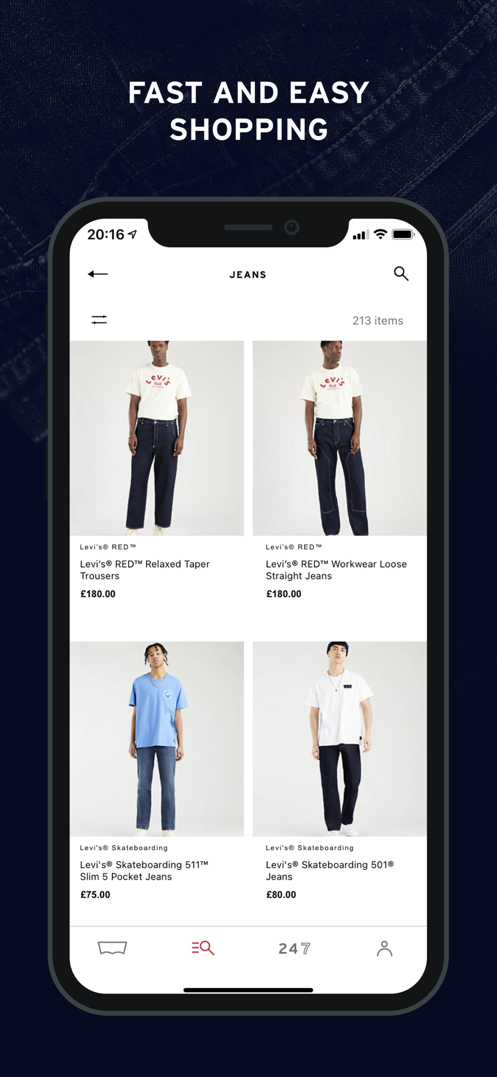Open Levi's Skateboarding 501 Jeans title
Image resolution: width=497 pixels, height=1077 pixels.
tap(330, 870)
